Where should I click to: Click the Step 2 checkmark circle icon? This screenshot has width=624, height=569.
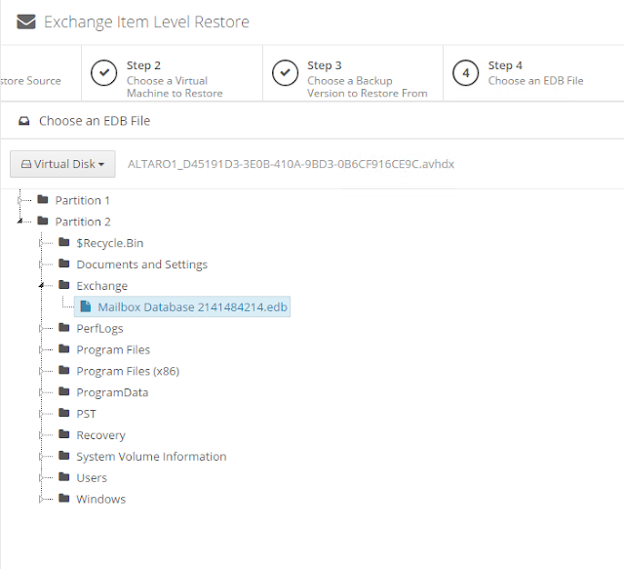pos(103,73)
